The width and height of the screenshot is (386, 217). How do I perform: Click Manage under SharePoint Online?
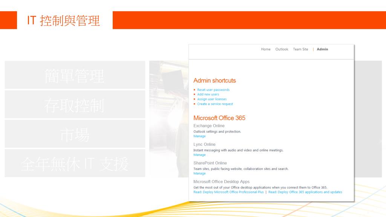[199, 173]
